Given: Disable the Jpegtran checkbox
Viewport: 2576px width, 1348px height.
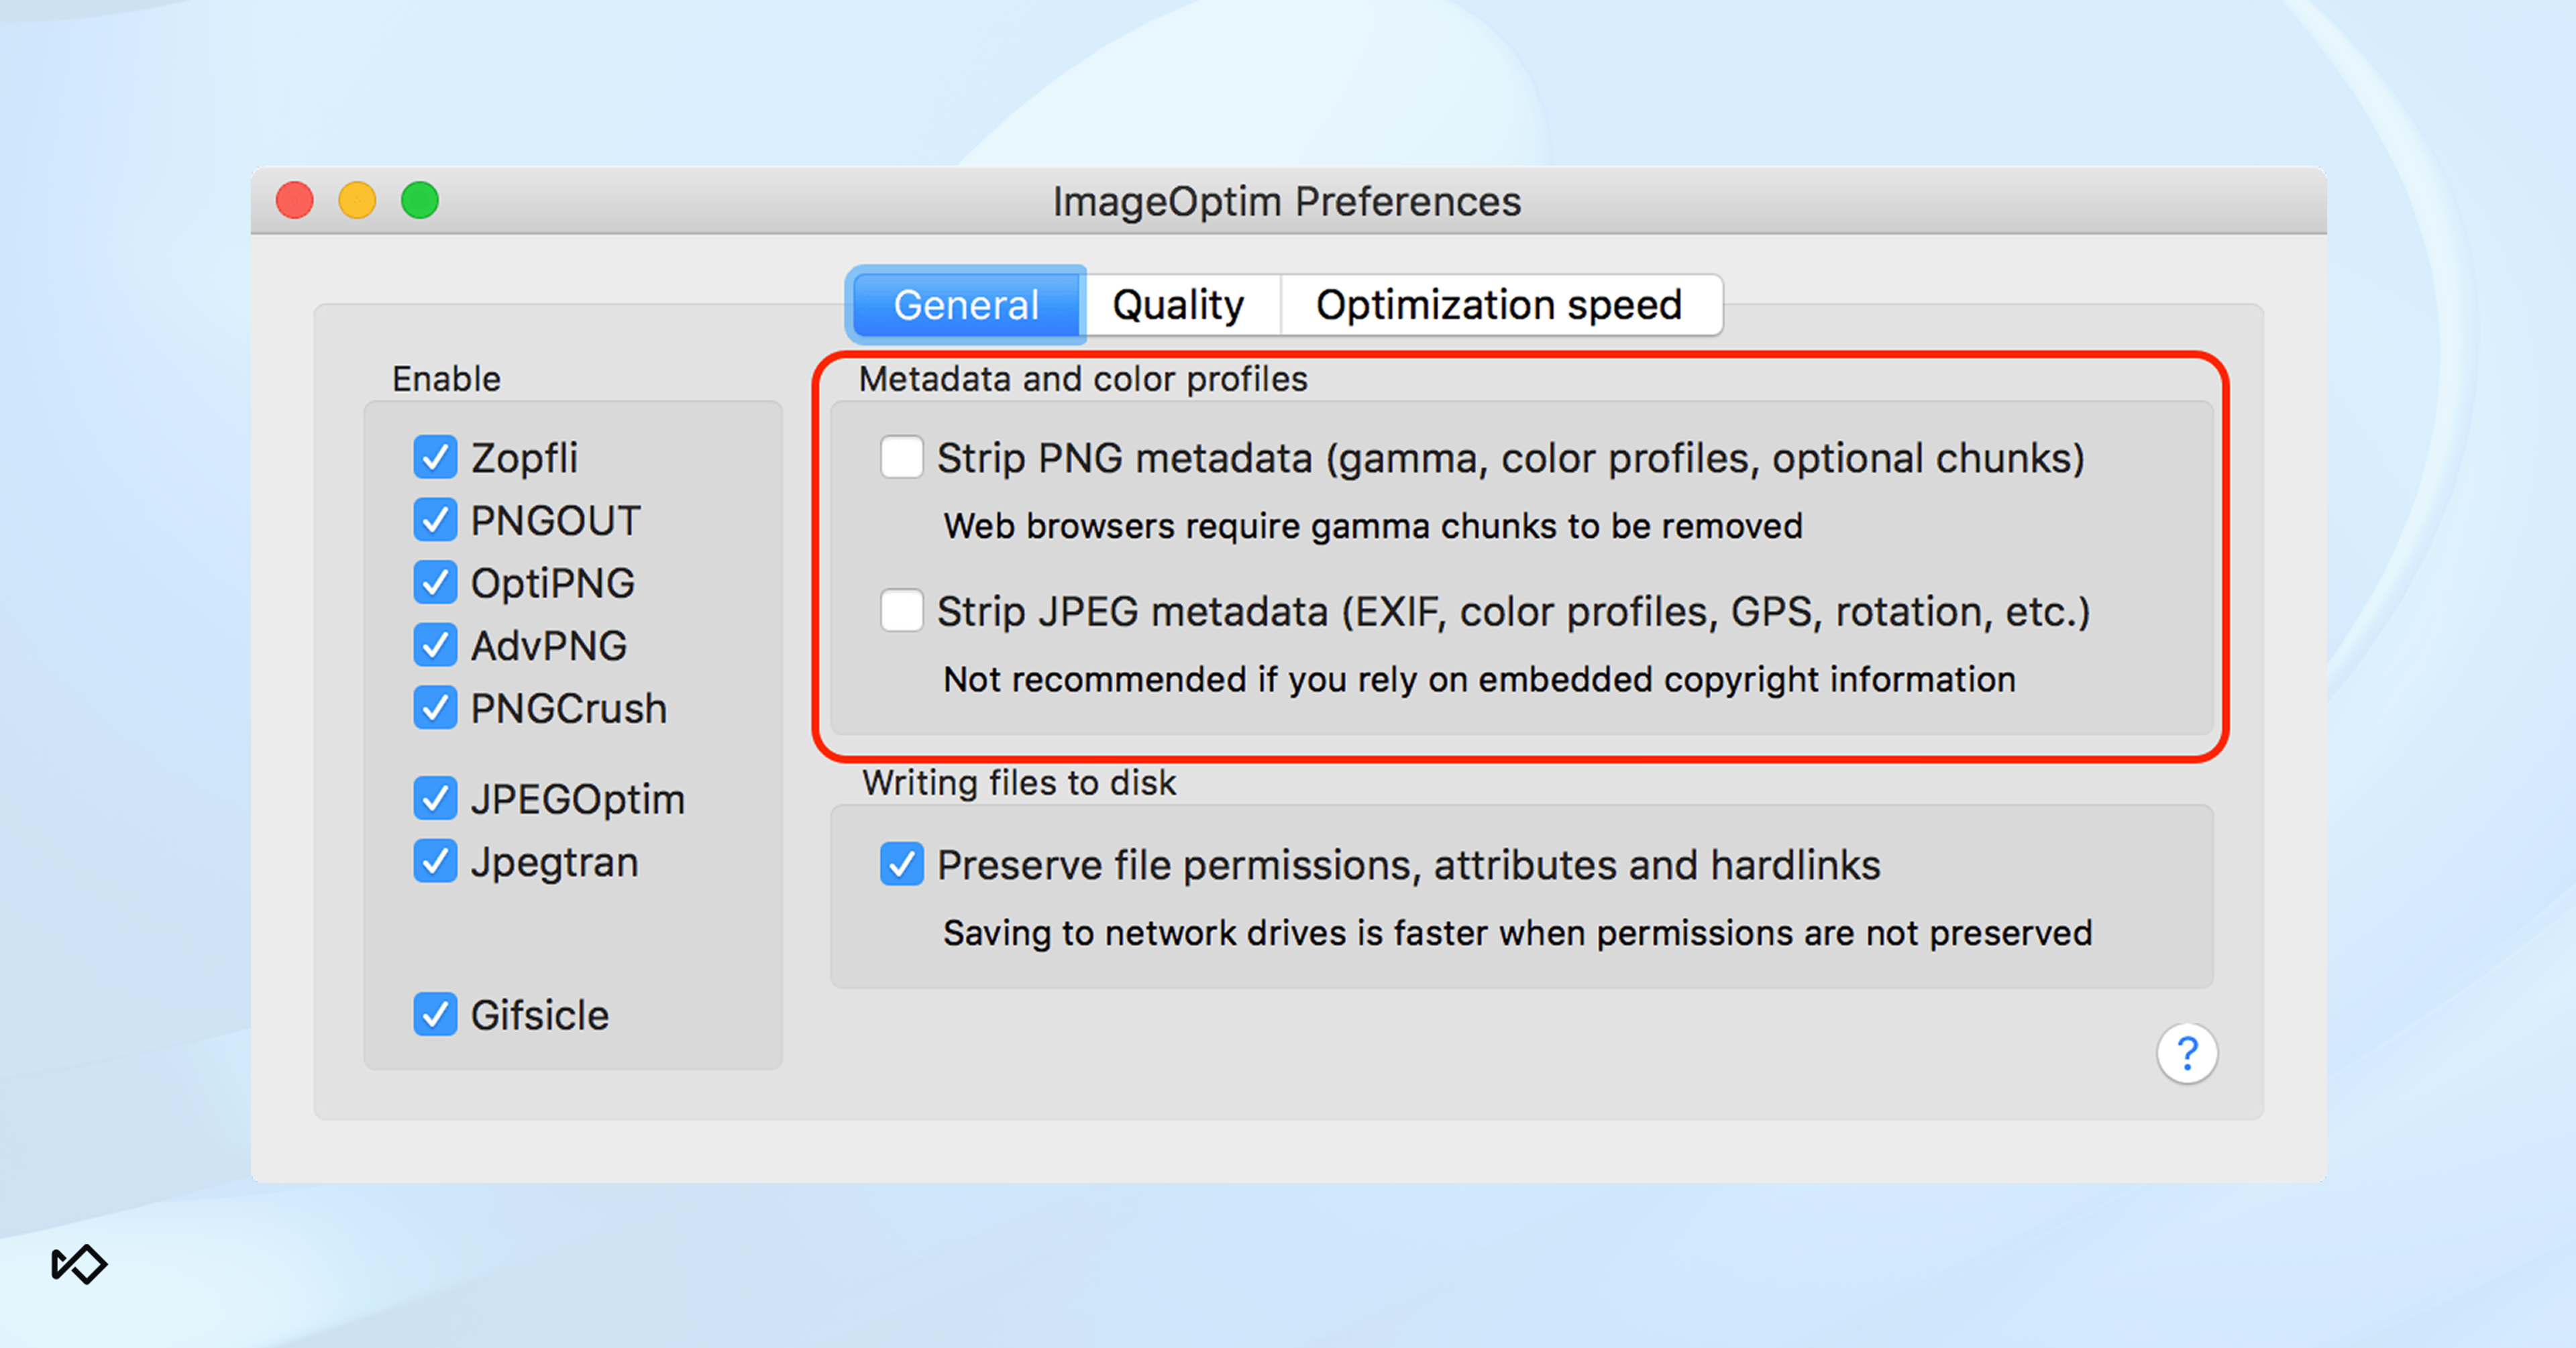Looking at the screenshot, I should tap(435, 861).
